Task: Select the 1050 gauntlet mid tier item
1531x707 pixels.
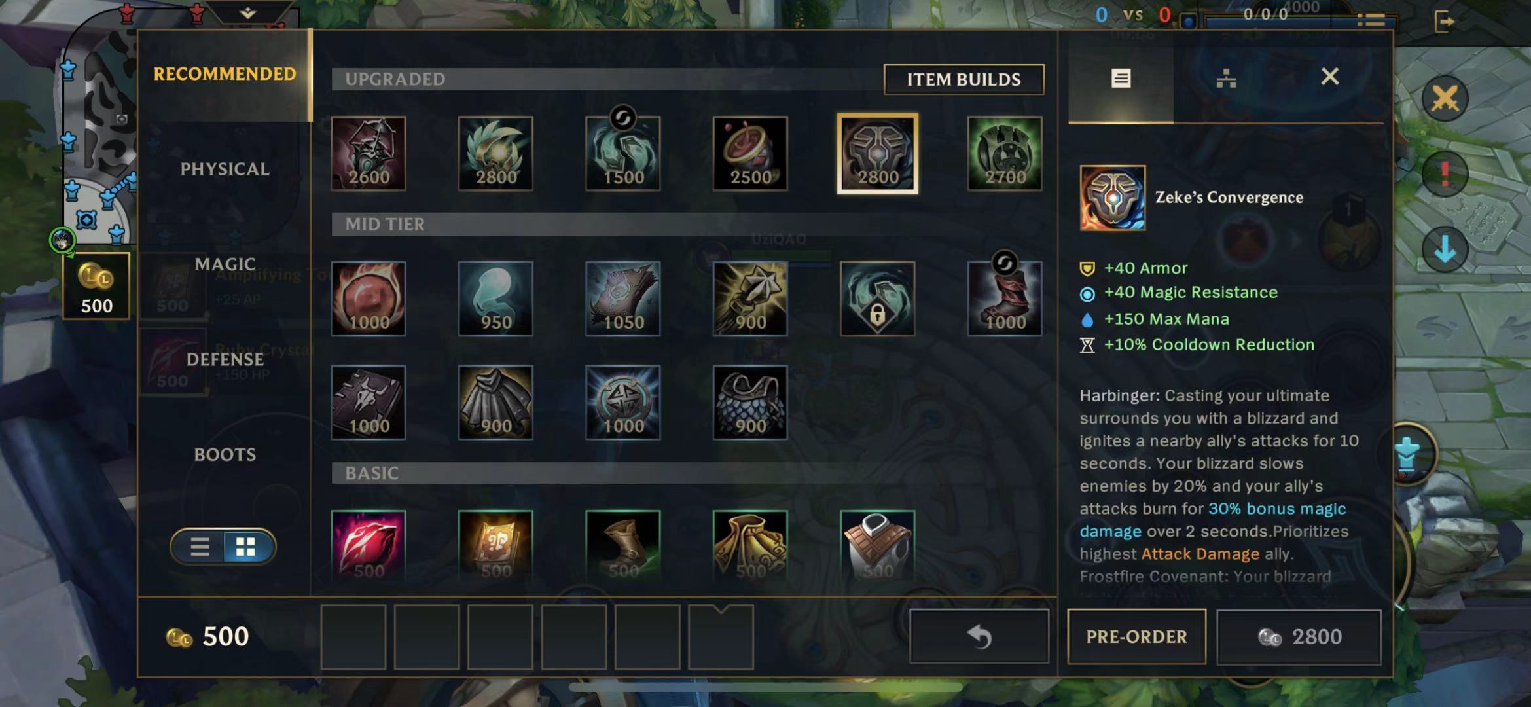Action: tap(622, 299)
